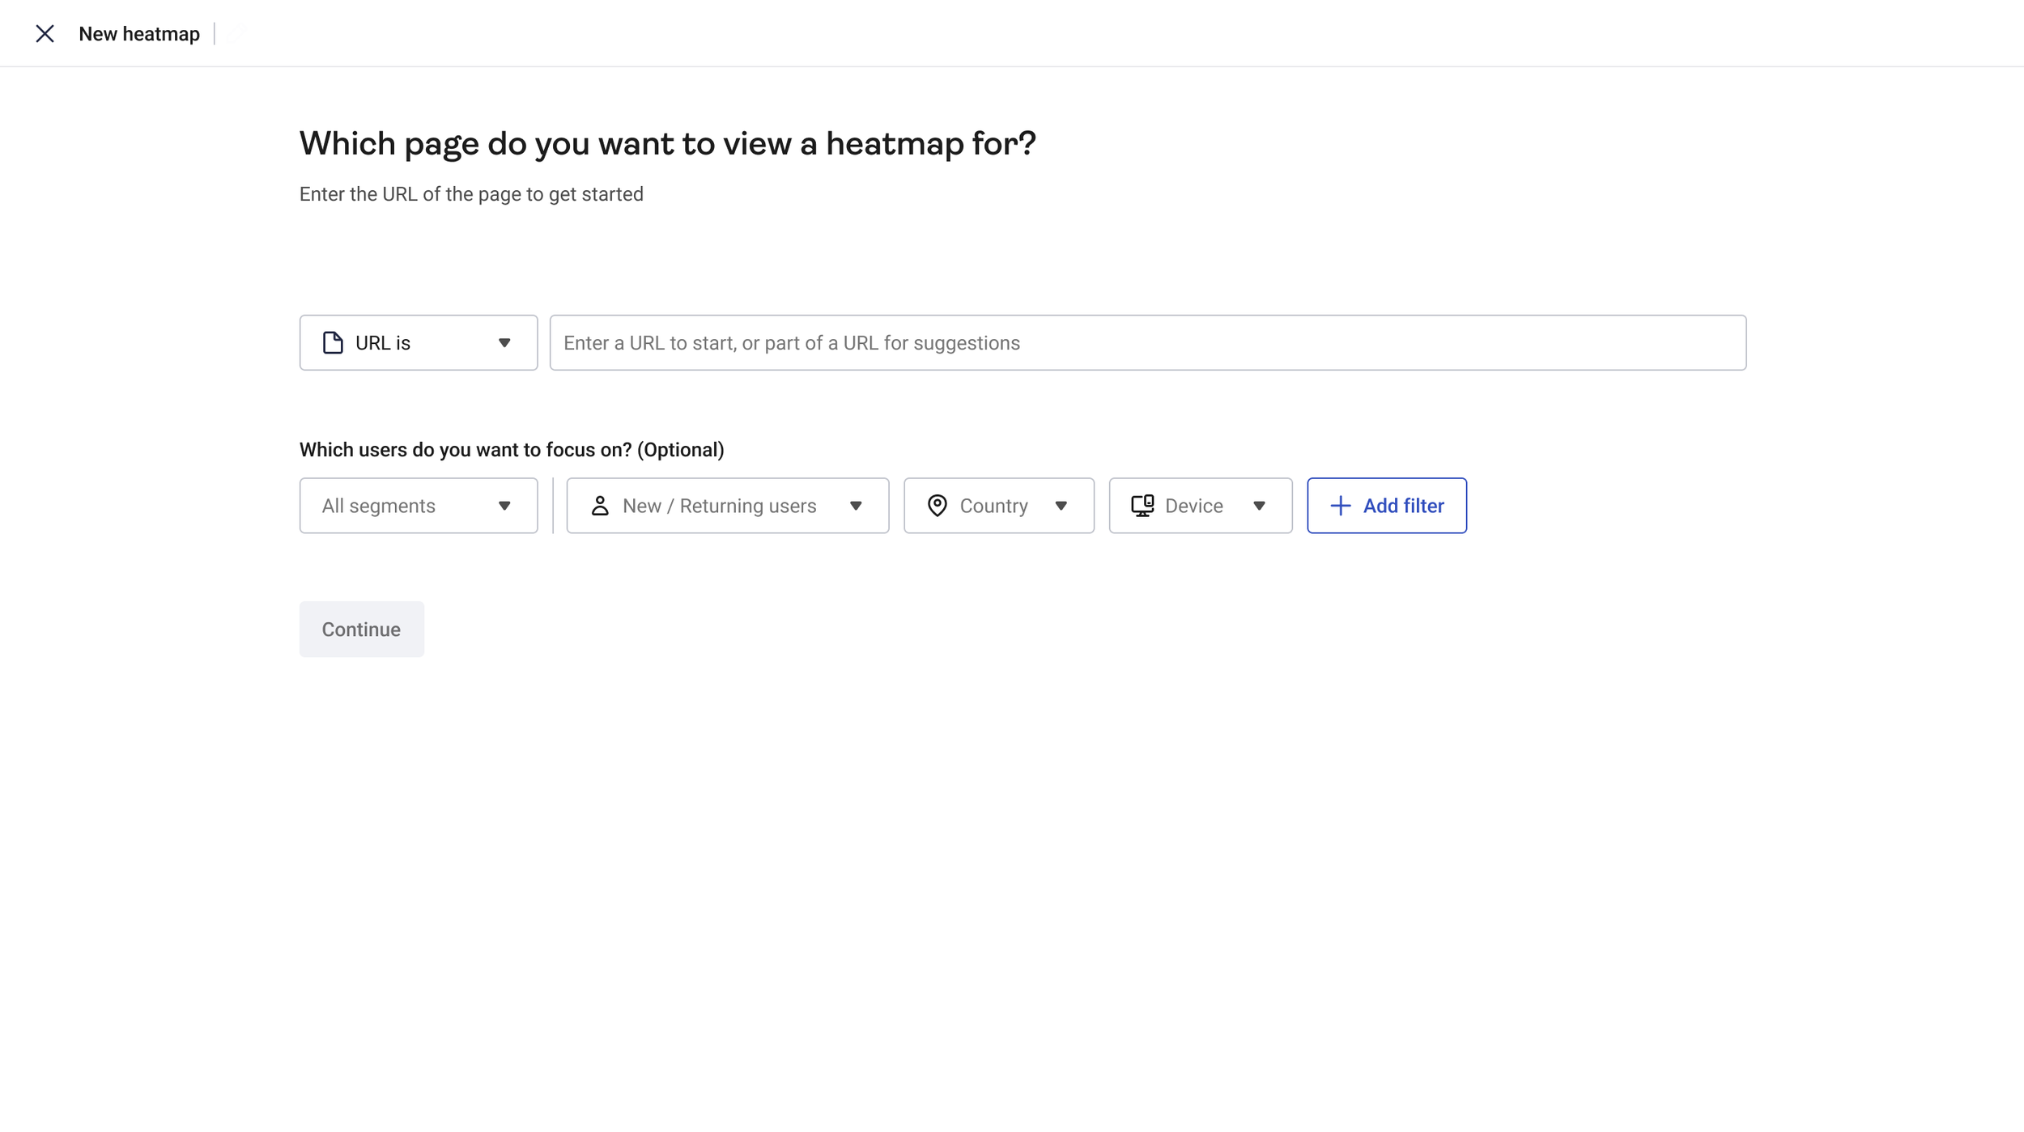The width and height of the screenshot is (2024, 1132).
Task: Click the location pin icon for Country
Action: [x=937, y=506]
